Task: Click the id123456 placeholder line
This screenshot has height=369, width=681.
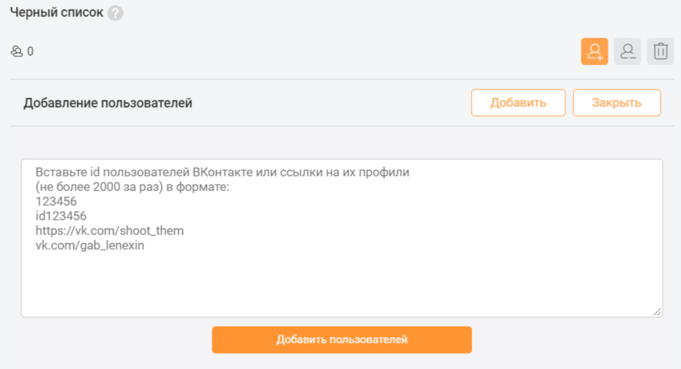Action: (x=61, y=216)
